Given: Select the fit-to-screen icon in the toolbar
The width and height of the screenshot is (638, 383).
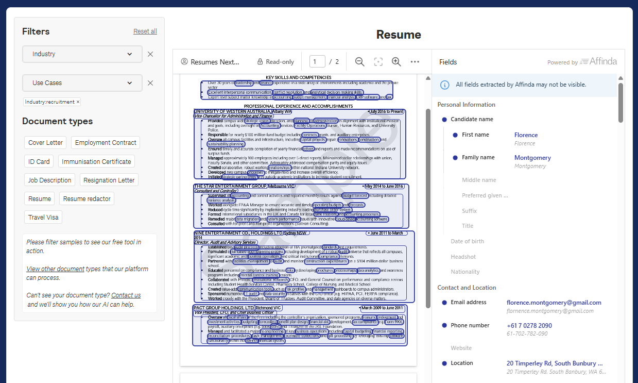Looking at the screenshot, I should point(378,61).
